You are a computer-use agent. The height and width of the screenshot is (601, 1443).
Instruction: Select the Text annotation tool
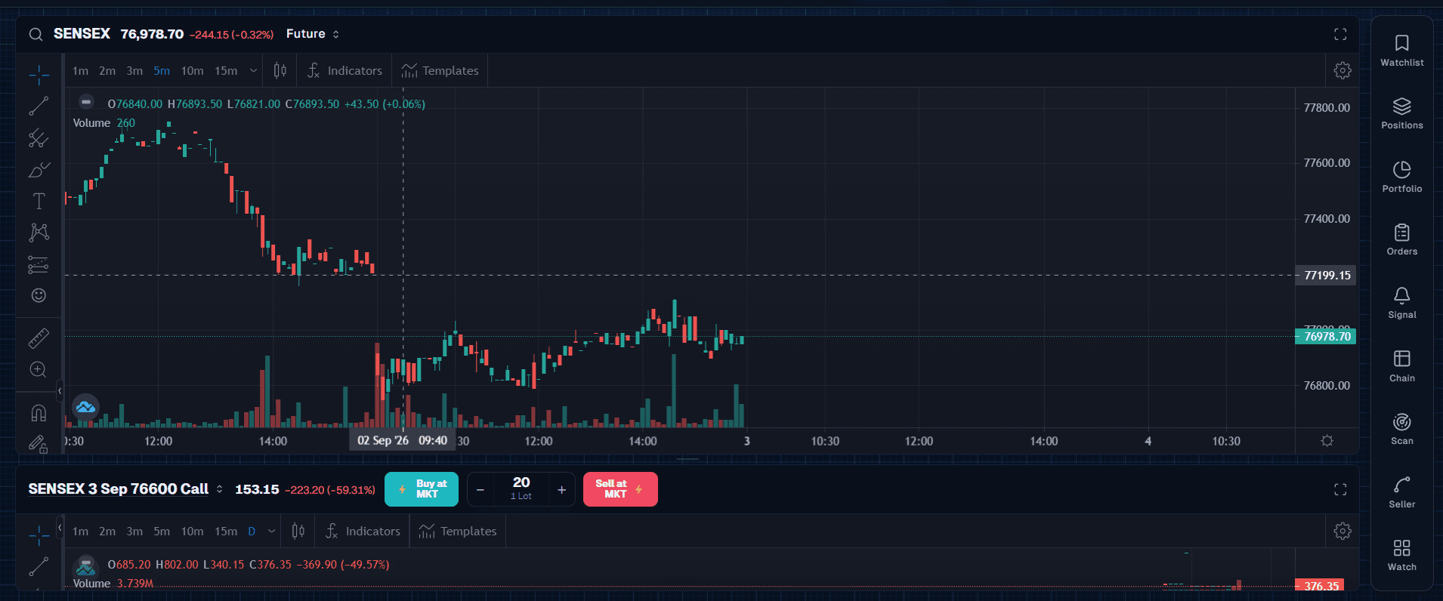(x=39, y=201)
